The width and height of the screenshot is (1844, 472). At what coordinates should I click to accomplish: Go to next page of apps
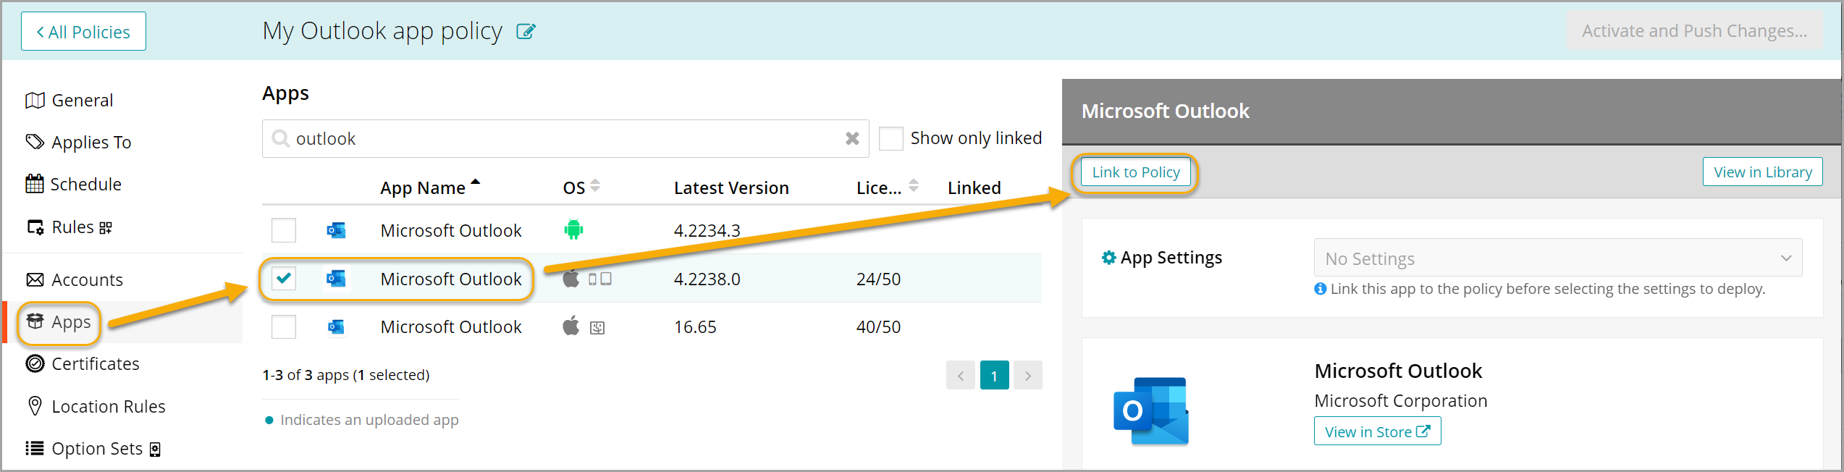coord(1027,376)
